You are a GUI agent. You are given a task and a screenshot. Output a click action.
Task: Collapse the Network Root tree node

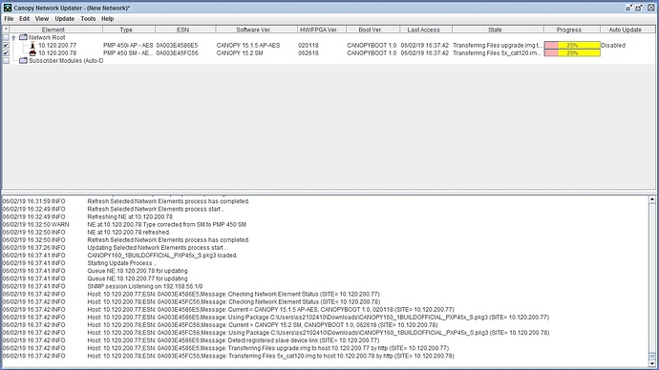click(13, 38)
